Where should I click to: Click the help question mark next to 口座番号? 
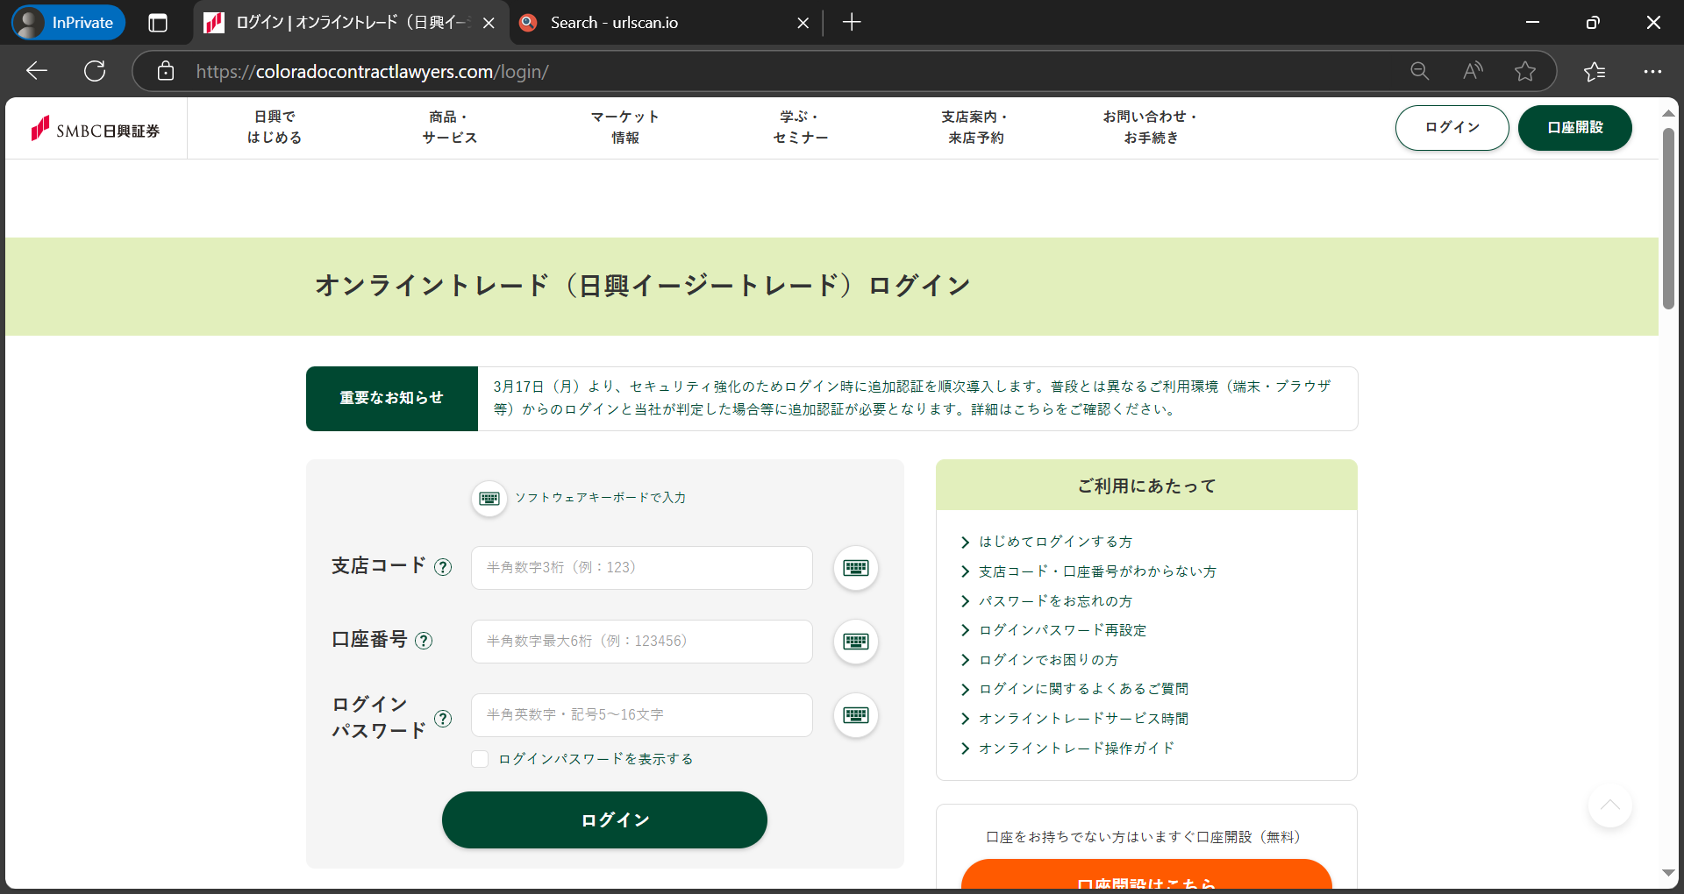pyautogui.click(x=424, y=641)
